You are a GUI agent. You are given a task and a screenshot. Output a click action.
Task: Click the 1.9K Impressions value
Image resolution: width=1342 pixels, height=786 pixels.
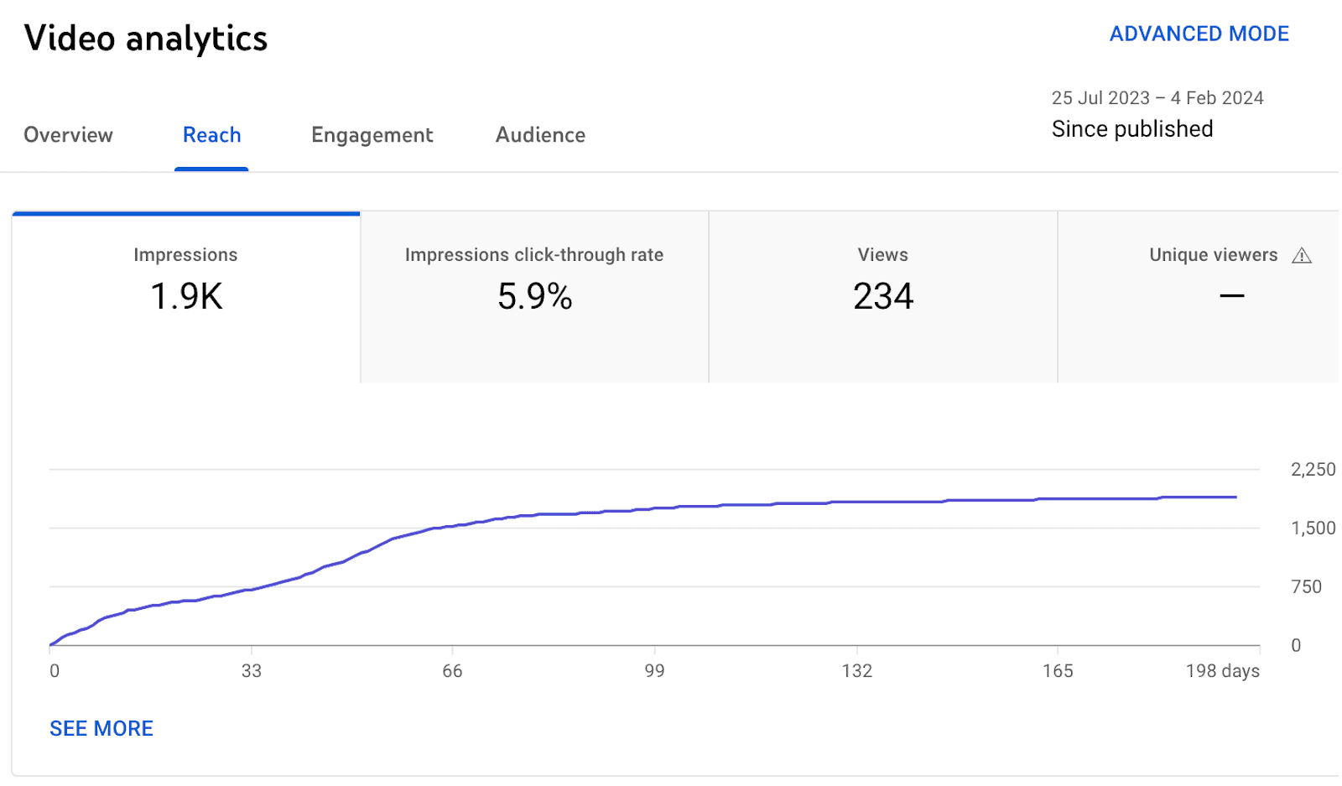185,297
